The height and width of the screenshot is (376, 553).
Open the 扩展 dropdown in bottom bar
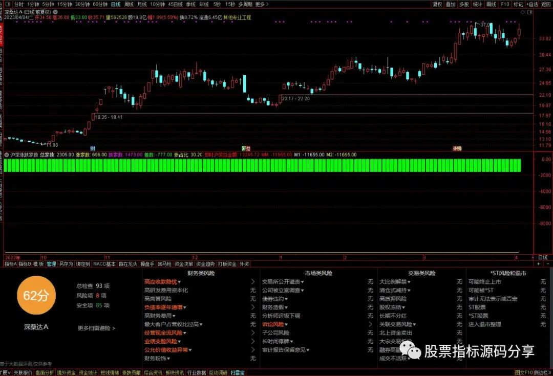click(6, 372)
